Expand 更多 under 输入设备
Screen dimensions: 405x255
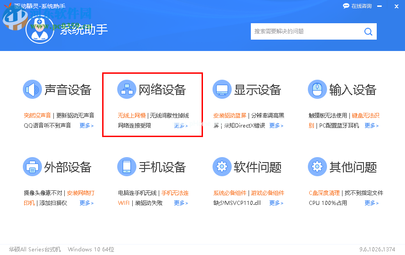pos(372,126)
